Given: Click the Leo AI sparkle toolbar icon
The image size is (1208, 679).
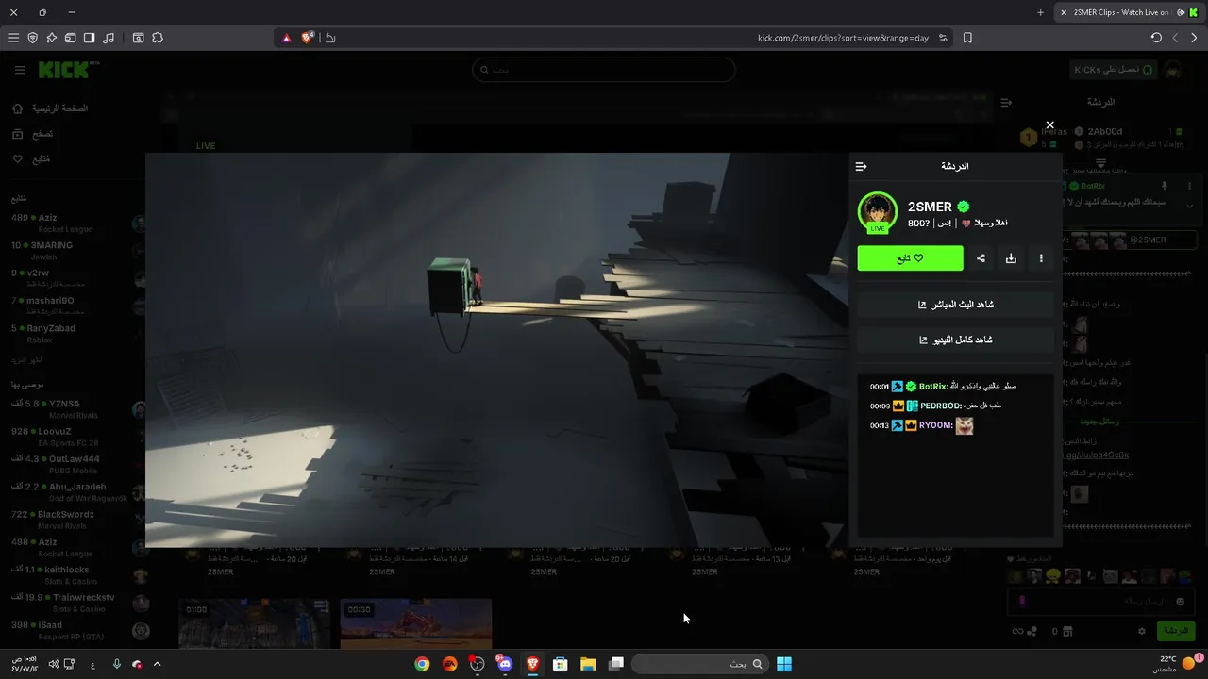Looking at the screenshot, I should tap(51, 38).
